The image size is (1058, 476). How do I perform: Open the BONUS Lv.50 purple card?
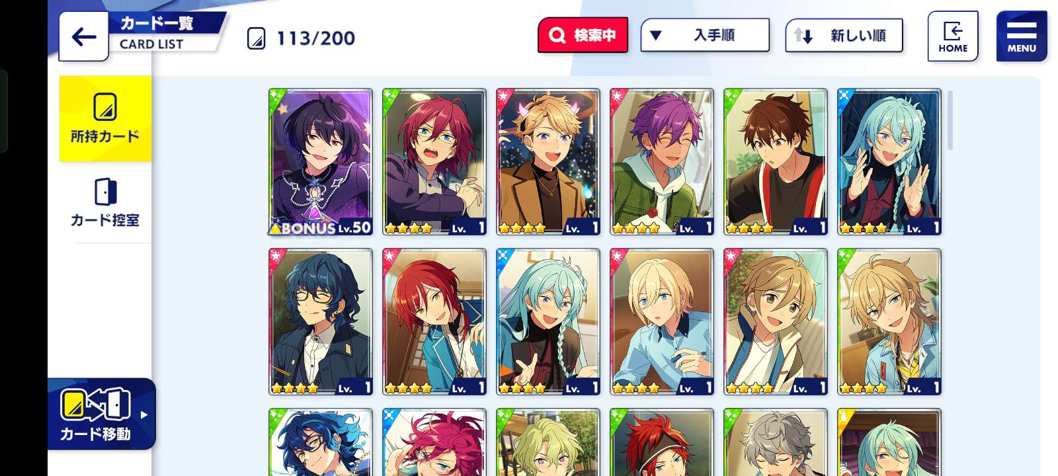(x=321, y=162)
